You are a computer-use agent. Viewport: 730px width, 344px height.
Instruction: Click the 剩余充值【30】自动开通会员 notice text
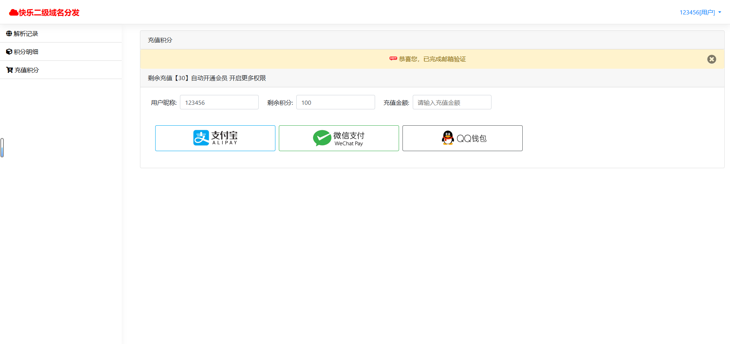pos(207,78)
